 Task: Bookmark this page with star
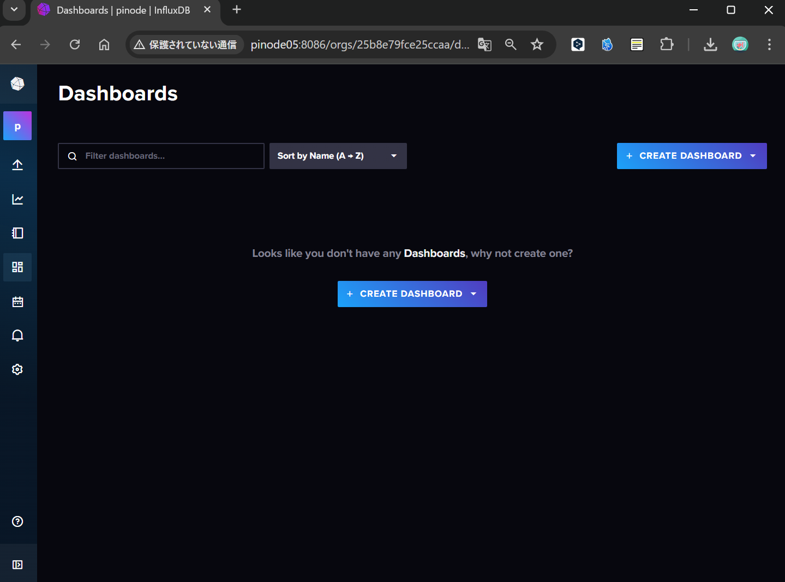537,45
